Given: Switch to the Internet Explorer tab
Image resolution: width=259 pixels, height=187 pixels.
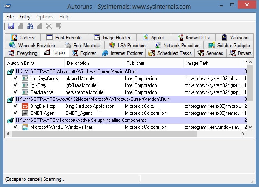Looking at the screenshot, I should coord(122,53).
